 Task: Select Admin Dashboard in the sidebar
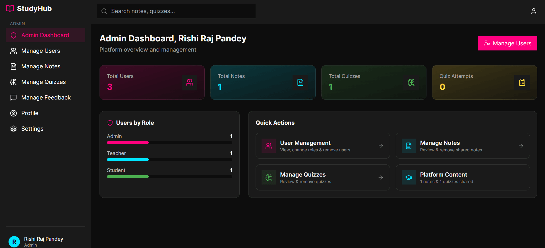pyautogui.click(x=45, y=35)
